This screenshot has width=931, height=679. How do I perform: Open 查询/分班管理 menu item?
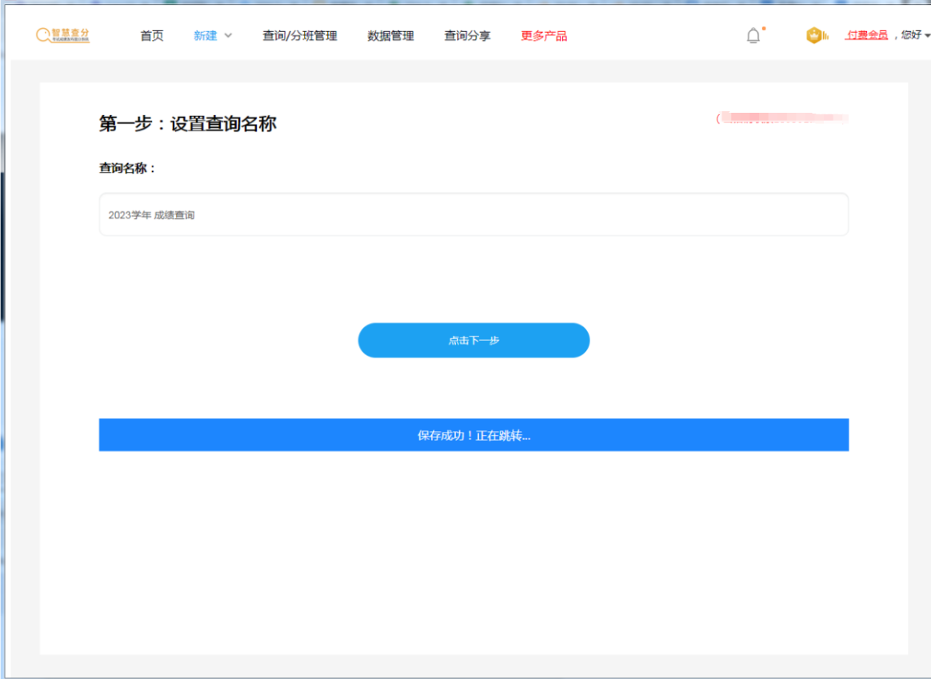click(x=300, y=36)
